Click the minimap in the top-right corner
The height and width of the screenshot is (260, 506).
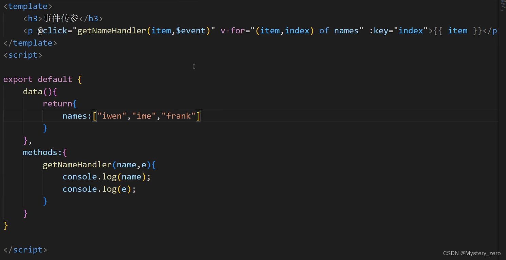coord(503,5)
